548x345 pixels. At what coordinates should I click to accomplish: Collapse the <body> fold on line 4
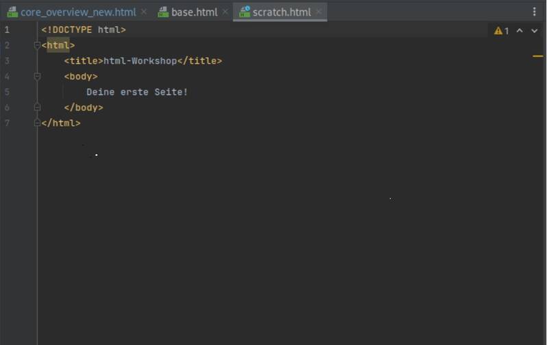pyautogui.click(x=37, y=77)
